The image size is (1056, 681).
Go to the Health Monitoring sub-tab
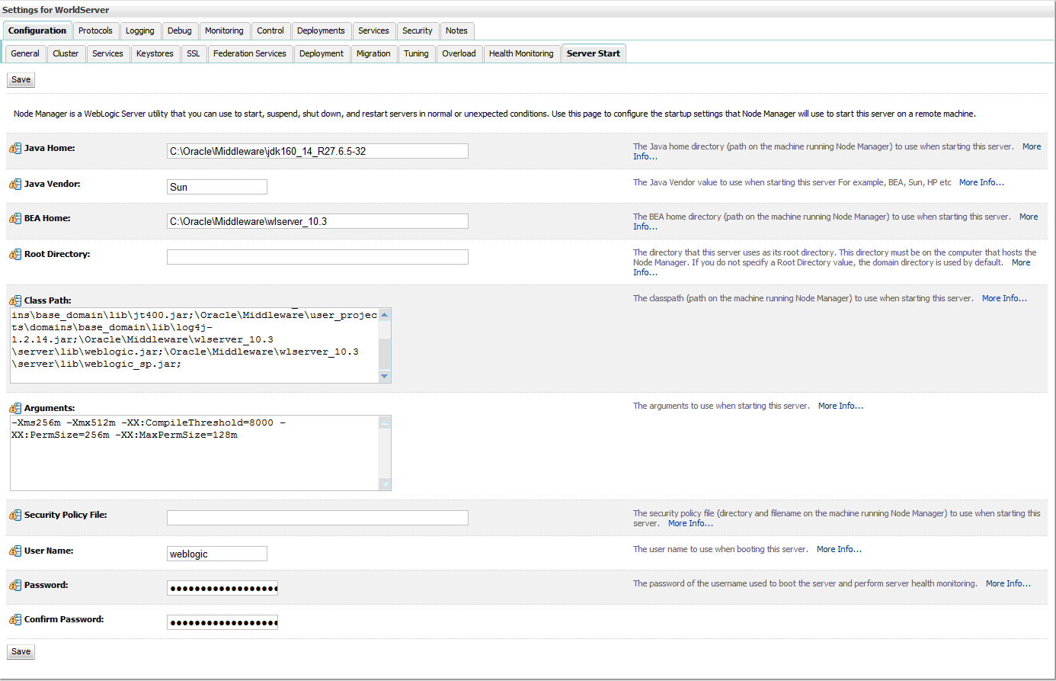521,53
